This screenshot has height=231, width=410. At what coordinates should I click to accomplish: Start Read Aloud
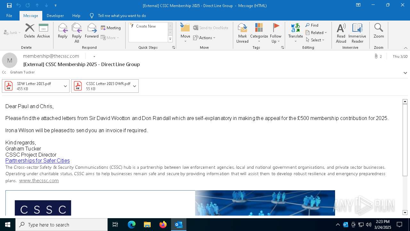[341, 33]
